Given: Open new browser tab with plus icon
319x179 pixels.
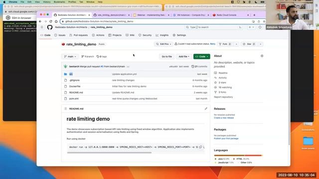Looking at the screenshot, I should [254, 15].
